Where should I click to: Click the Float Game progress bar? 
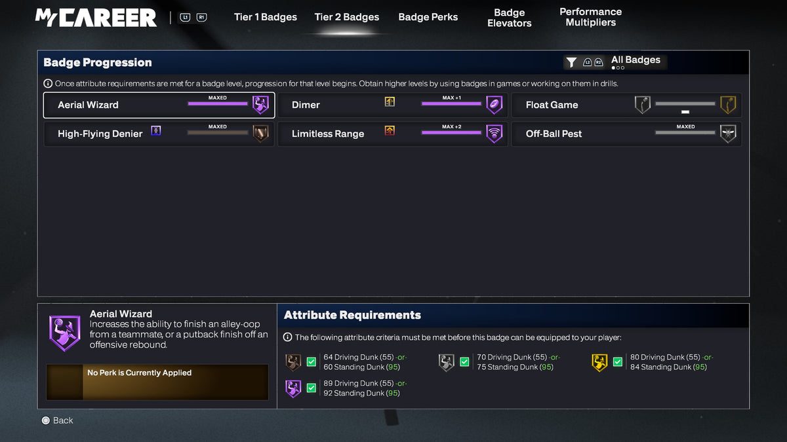click(685, 104)
